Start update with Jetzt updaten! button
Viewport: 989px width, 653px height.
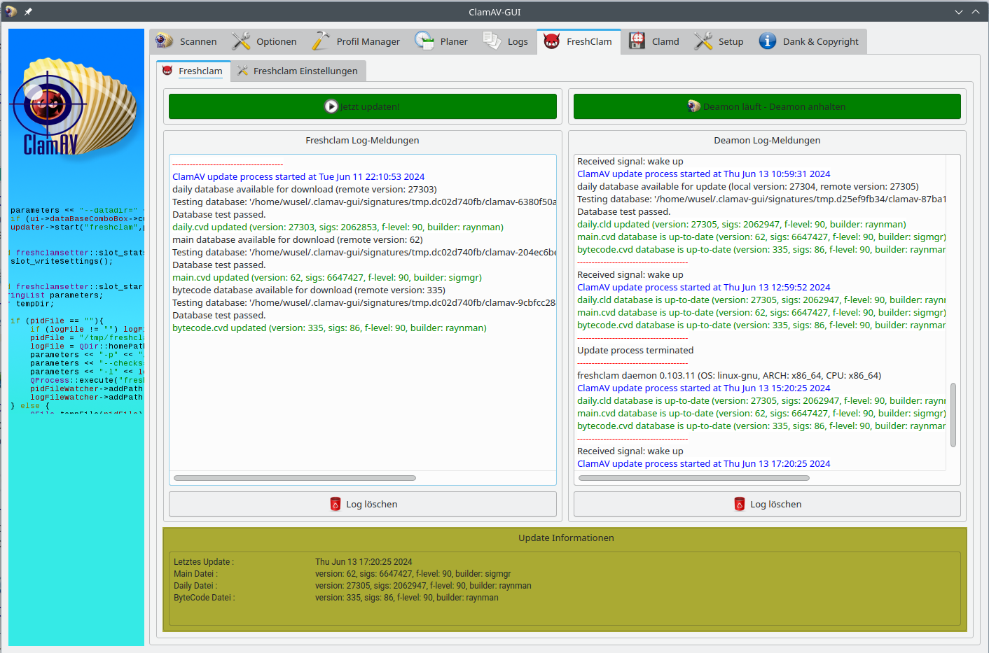363,106
